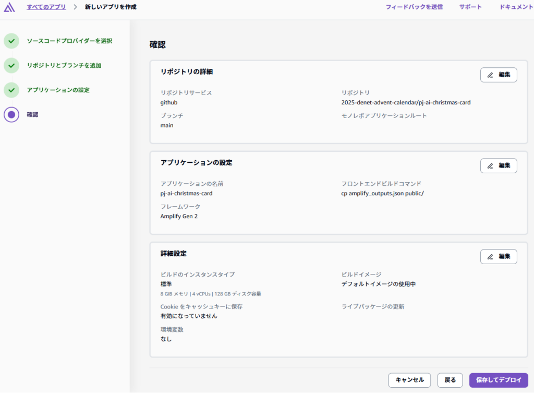Click the green checkmark for リポジトリとブランチを追加
The image size is (534, 393).
[11, 65]
